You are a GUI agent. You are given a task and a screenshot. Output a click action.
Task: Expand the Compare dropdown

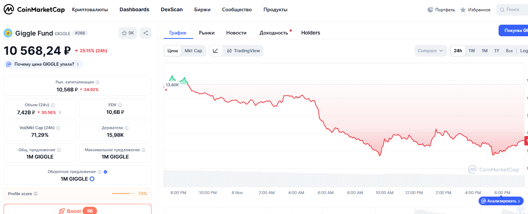click(431, 51)
